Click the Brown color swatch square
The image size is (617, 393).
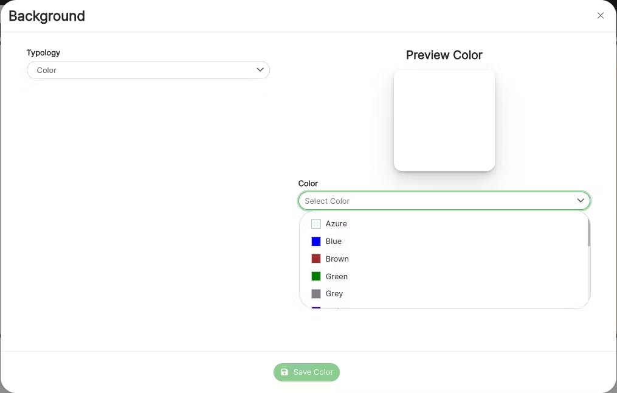pos(316,259)
